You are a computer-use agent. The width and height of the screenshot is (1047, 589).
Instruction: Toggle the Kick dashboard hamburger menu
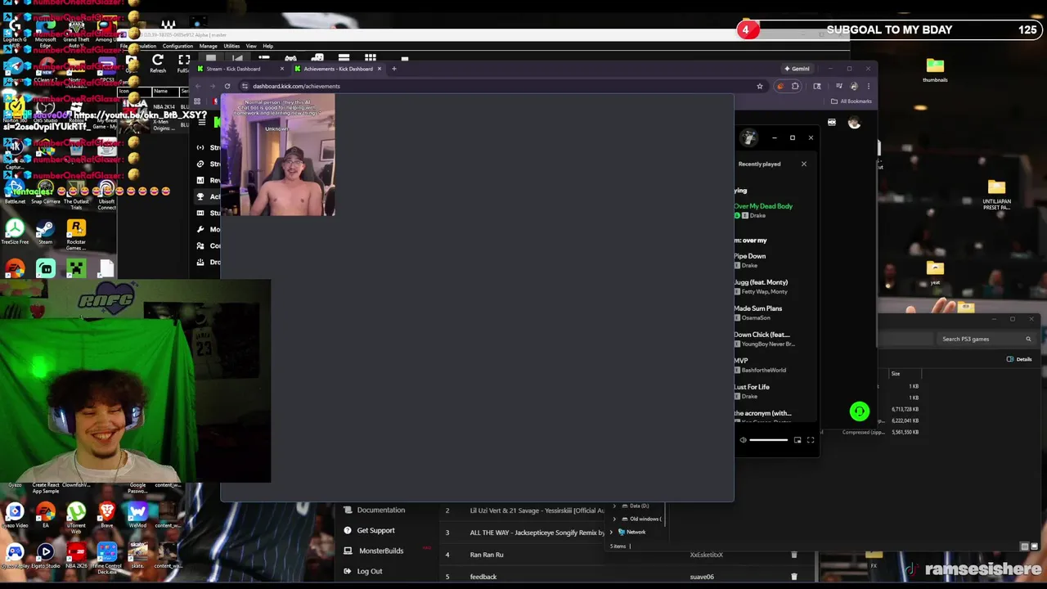(202, 123)
